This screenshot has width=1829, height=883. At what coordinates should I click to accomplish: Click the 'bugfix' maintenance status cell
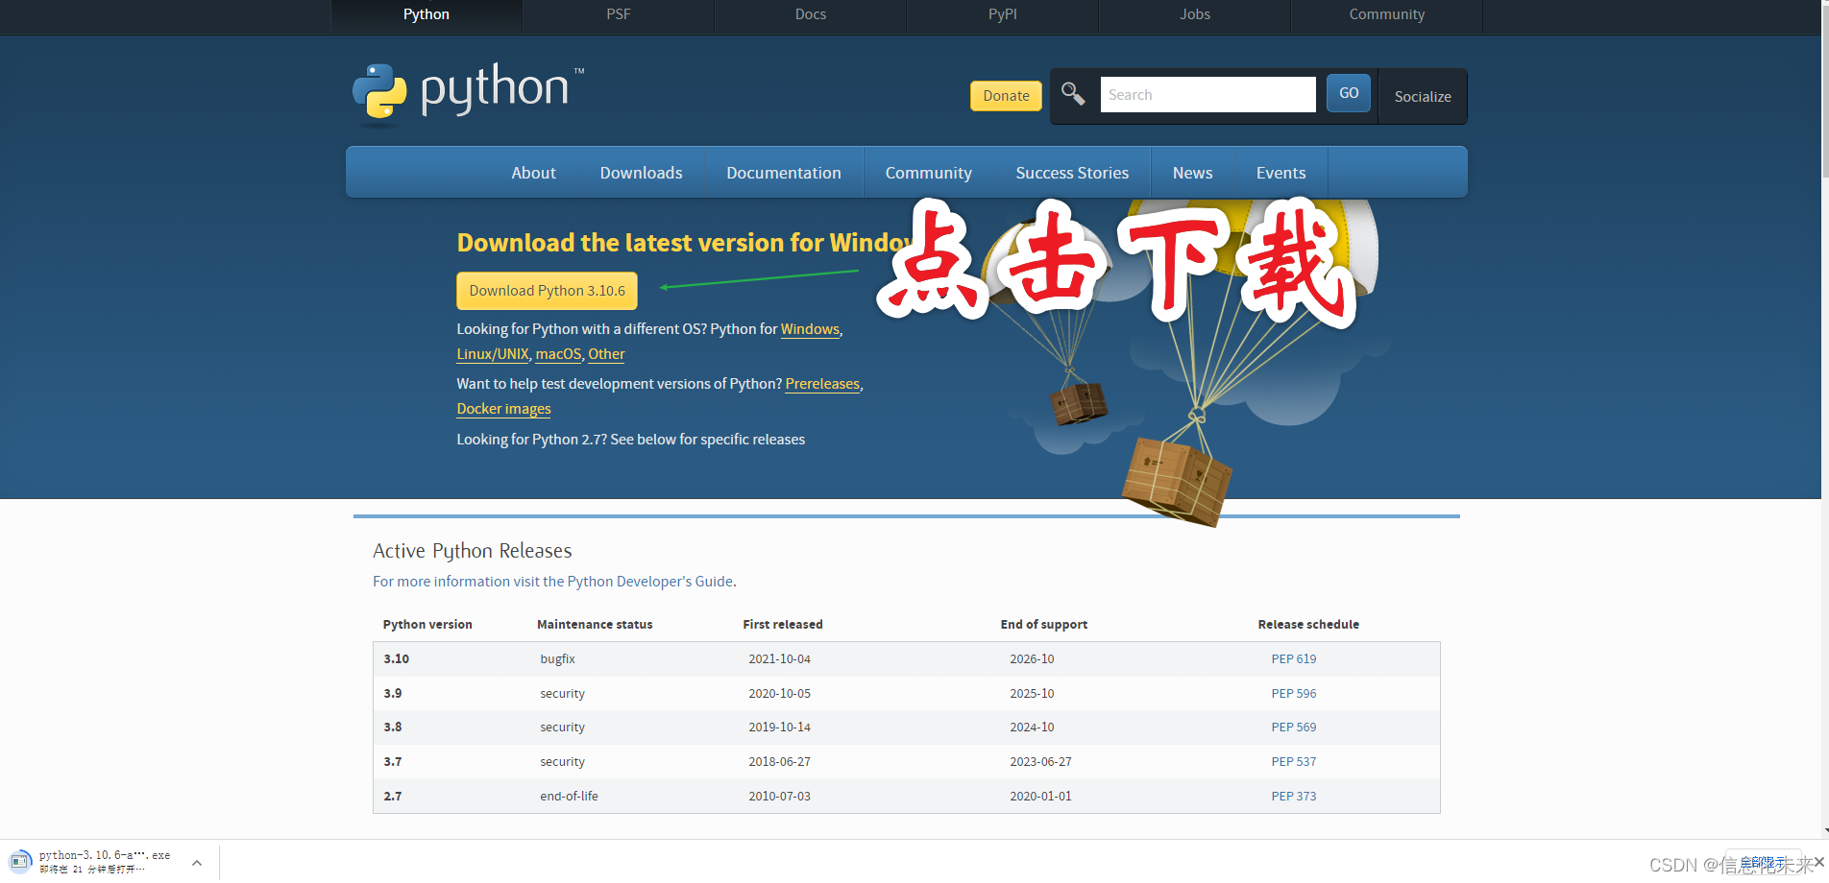(557, 659)
